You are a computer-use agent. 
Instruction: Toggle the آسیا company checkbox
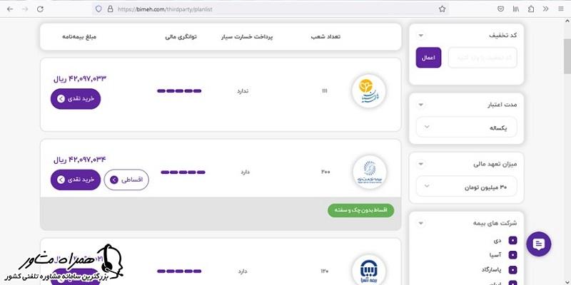pyautogui.click(x=512, y=255)
